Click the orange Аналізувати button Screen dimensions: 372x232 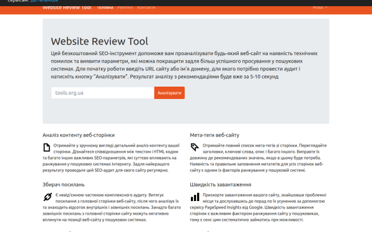tap(169, 93)
